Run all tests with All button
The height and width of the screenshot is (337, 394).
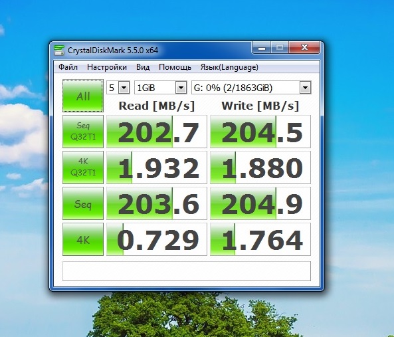tap(83, 96)
